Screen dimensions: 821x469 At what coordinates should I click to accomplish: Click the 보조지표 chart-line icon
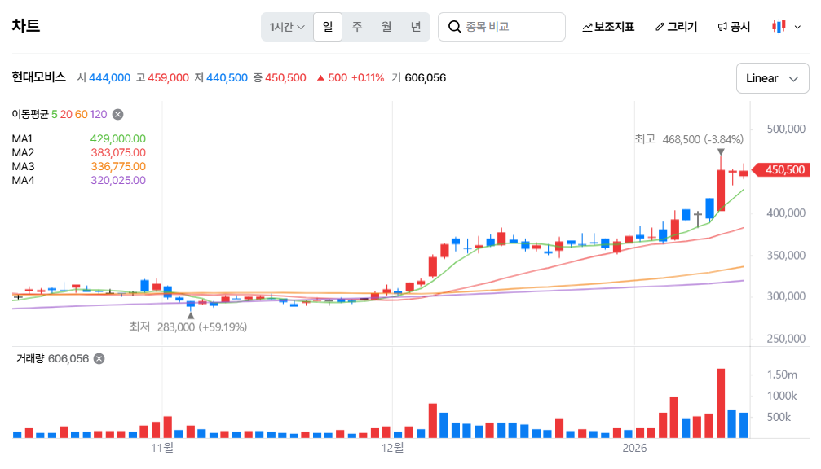(x=587, y=27)
